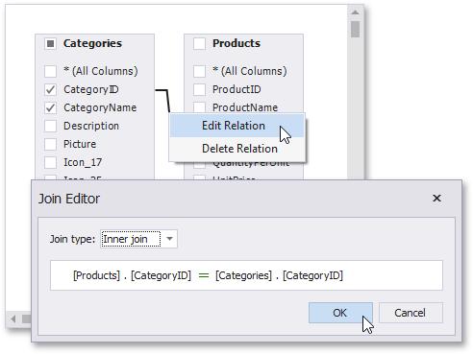Confirm the join with OK button

[x=340, y=313]
